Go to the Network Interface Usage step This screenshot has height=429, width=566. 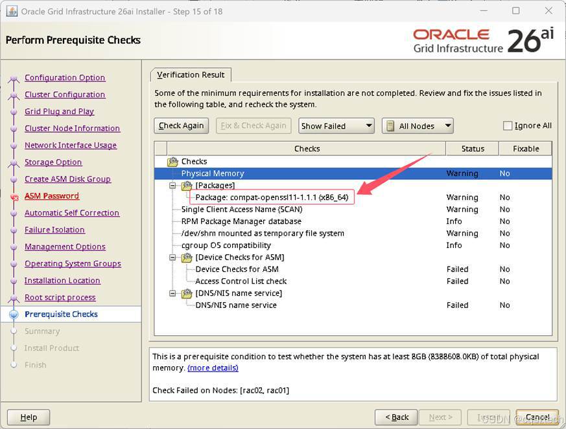71,146
